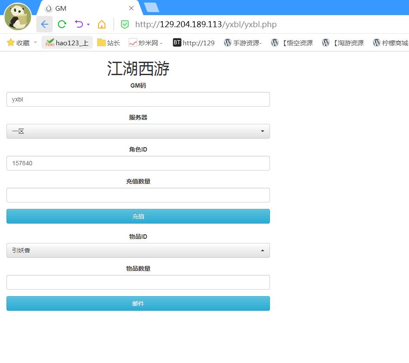Reload the page with the green refresh icon
This screenshot has height=363, width=409.
(x=62, y=24)
